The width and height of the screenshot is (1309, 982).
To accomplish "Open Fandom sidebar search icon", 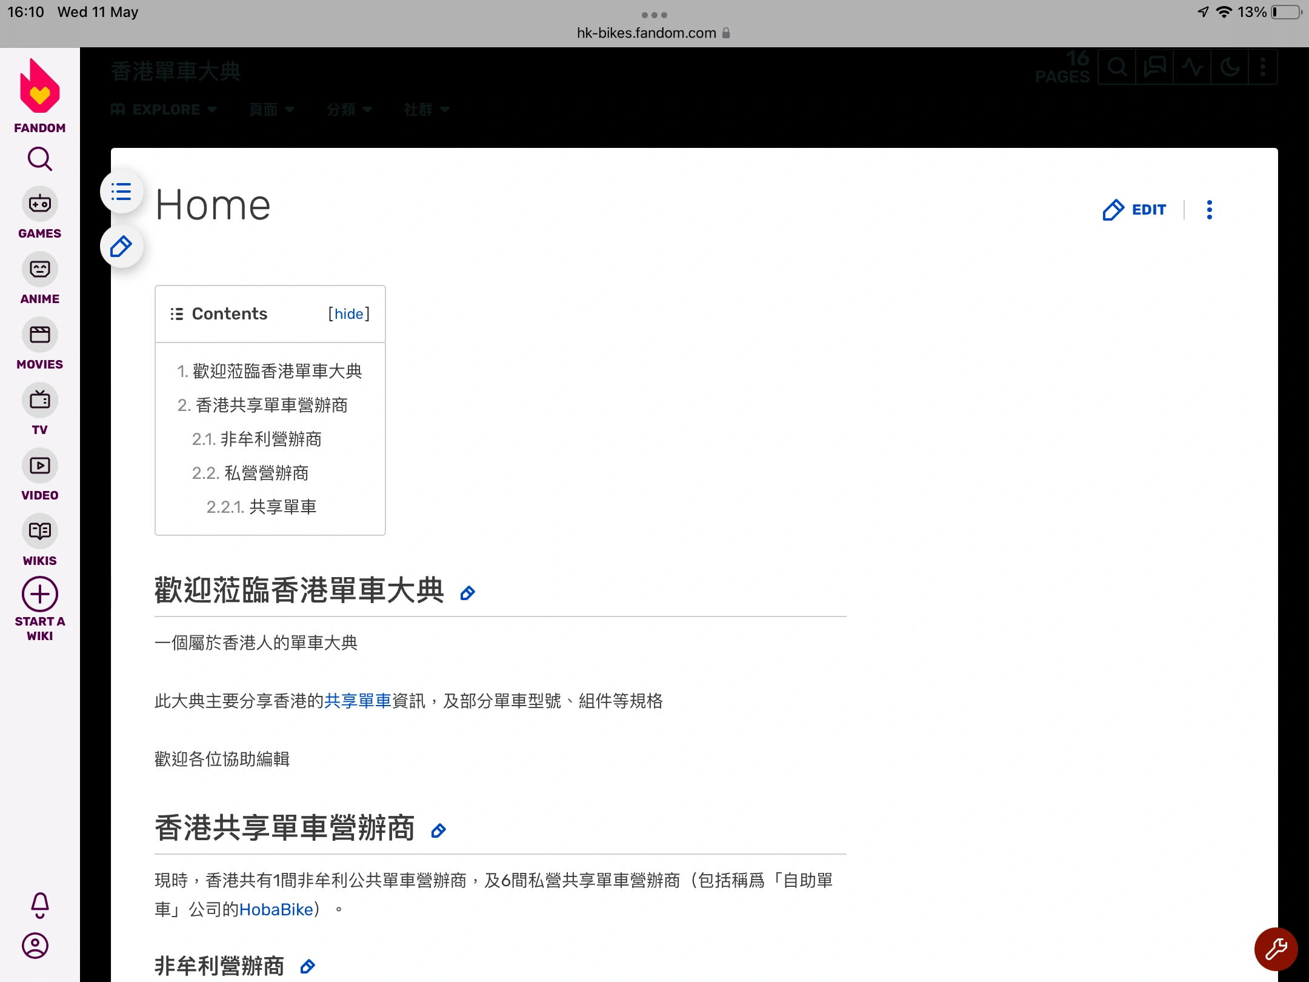I will 40,159.
